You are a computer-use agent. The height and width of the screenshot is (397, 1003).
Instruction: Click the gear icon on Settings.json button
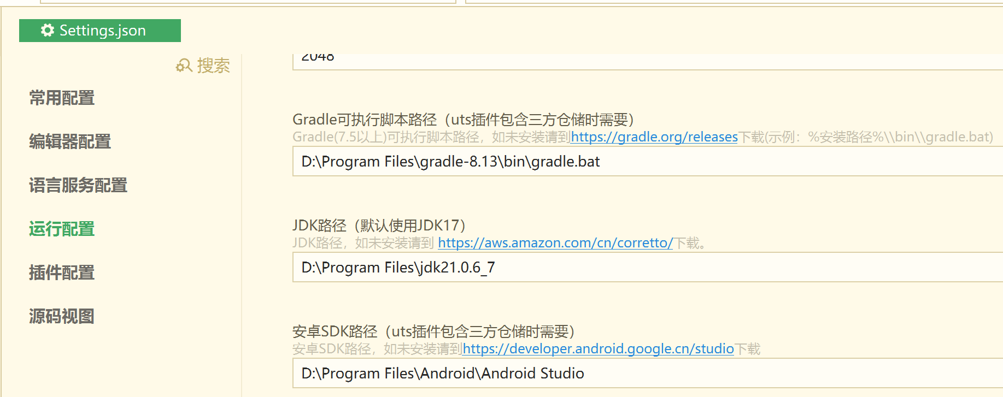pyautogui.click(x=48, y=31)
